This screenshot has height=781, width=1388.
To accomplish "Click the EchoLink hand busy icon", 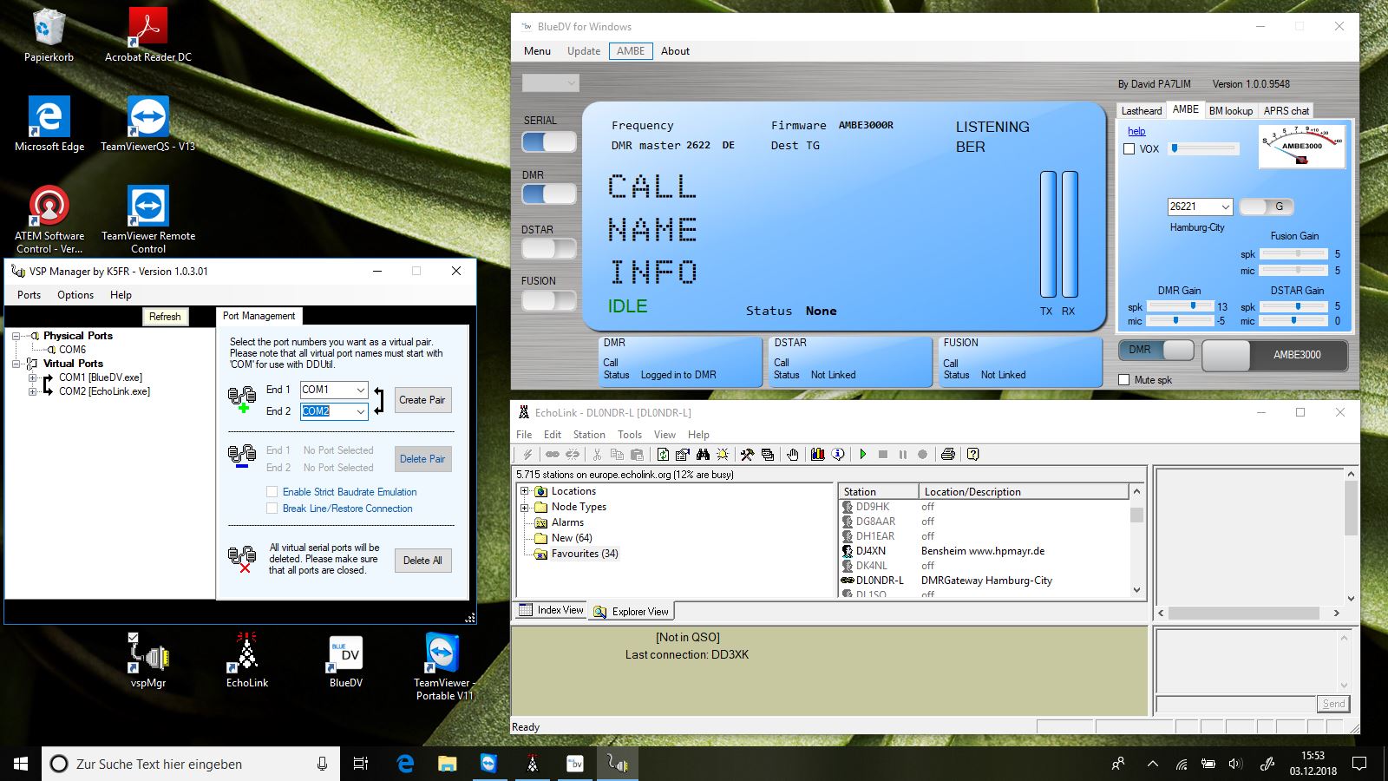I will pos(792,454).
